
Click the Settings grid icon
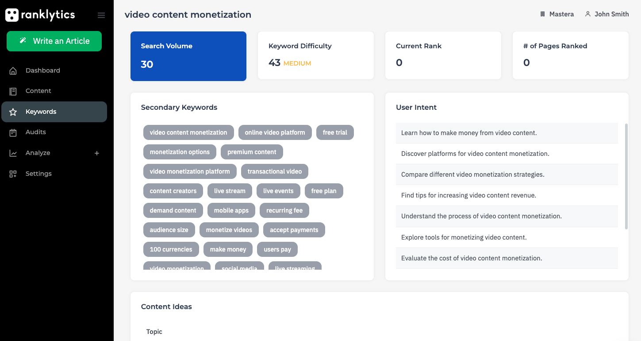[13, 174]
